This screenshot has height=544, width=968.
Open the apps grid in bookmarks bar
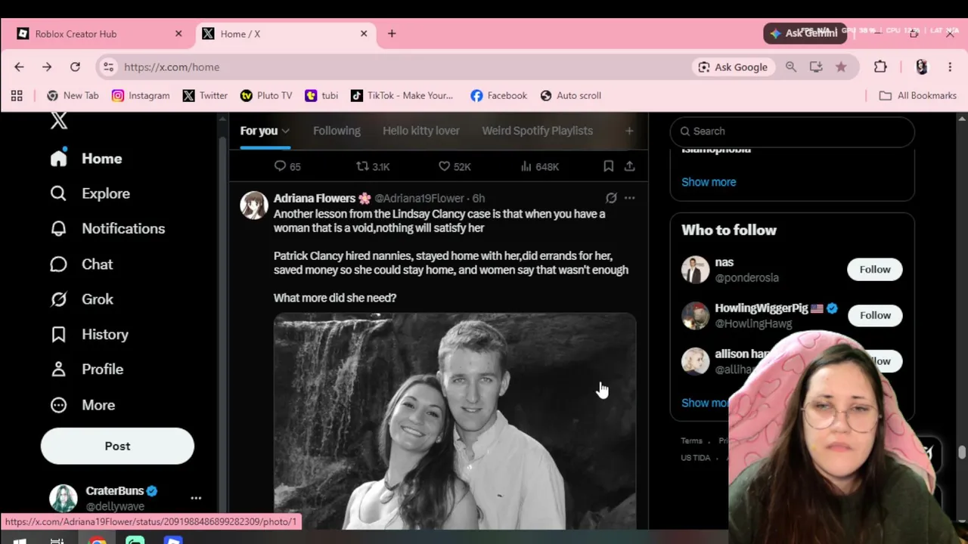point(17,96)
